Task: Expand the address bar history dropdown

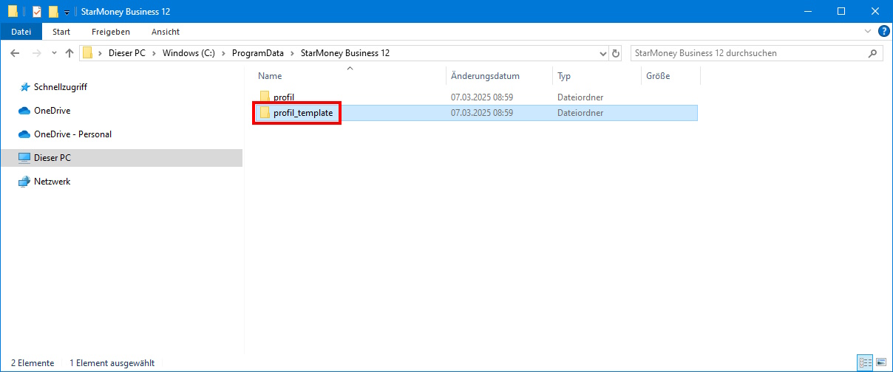Action: (602, 54)
